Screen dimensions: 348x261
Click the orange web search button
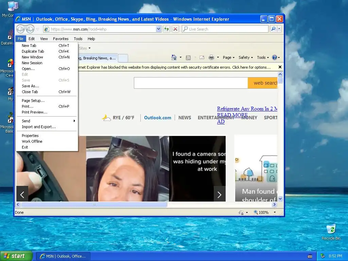point(263,83)
